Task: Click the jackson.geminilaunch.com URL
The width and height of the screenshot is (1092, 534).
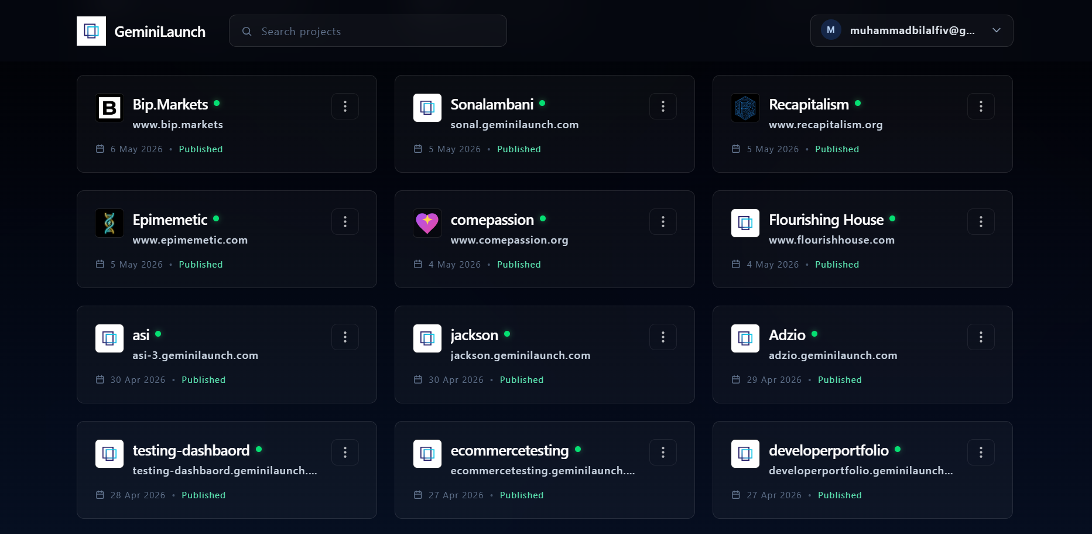Action: pos(521,355)
